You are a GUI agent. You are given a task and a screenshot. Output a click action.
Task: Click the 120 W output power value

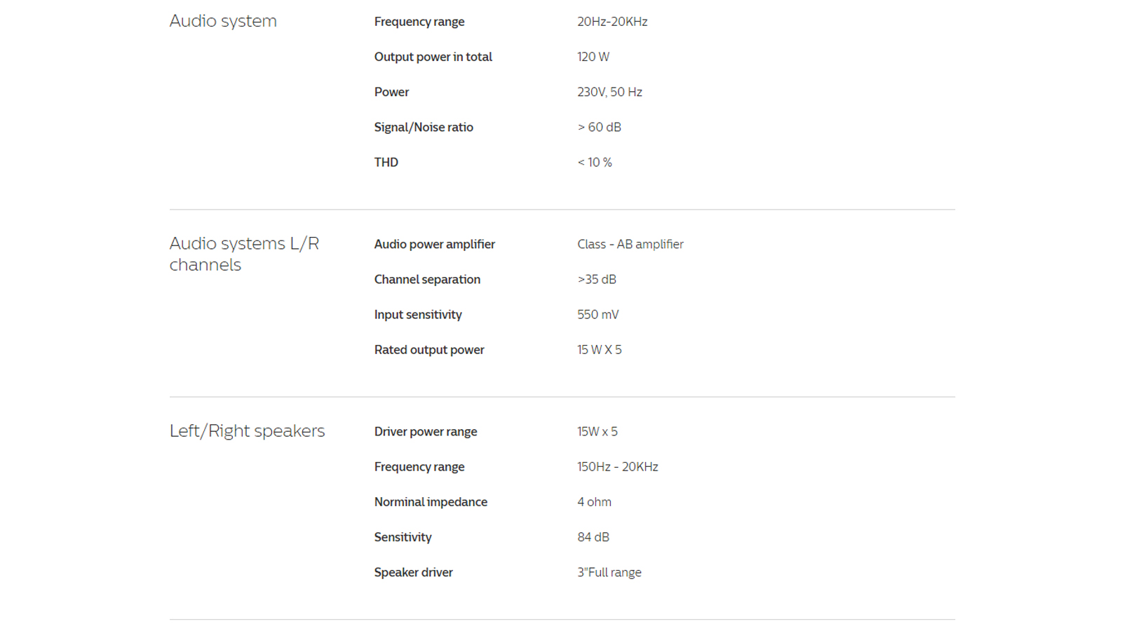[593, 57]
